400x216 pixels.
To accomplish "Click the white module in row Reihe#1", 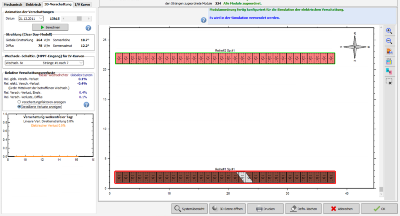I will [x=242, y=177].
